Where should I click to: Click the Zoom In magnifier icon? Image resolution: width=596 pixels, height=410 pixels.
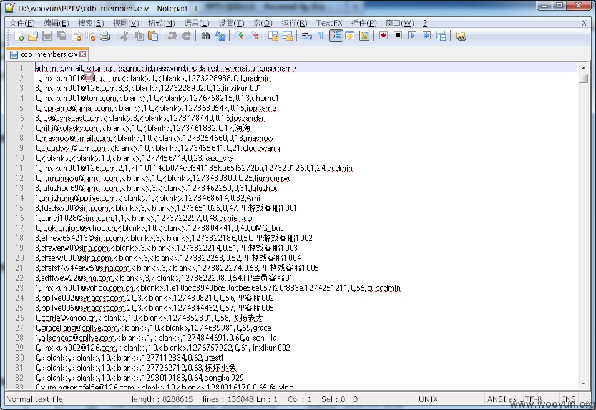click(240, 36)
